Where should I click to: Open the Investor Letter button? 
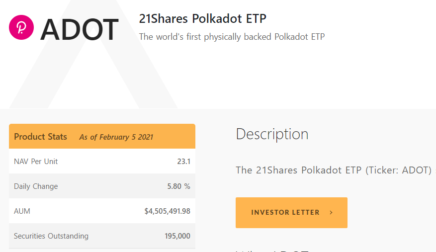click(x=291, y=213)
